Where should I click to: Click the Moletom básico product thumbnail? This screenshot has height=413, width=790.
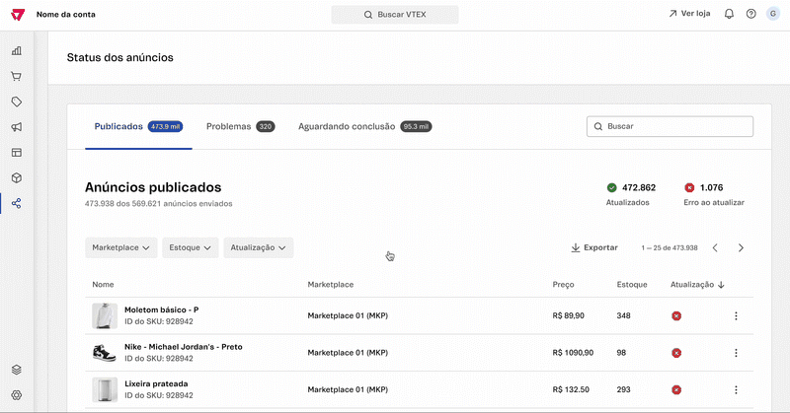click(x=105, y=316)
